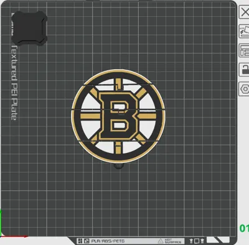This screenshot has height=245, width=249.
Task: Click the letter B in the logo
Action: click(118, 115)
